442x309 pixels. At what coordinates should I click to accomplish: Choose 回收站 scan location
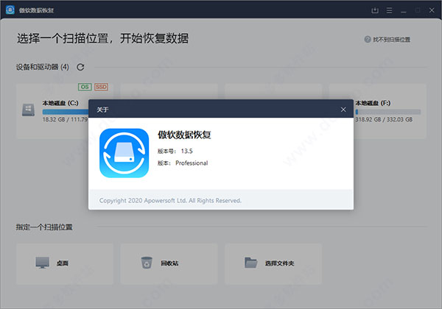click(169, 263)
